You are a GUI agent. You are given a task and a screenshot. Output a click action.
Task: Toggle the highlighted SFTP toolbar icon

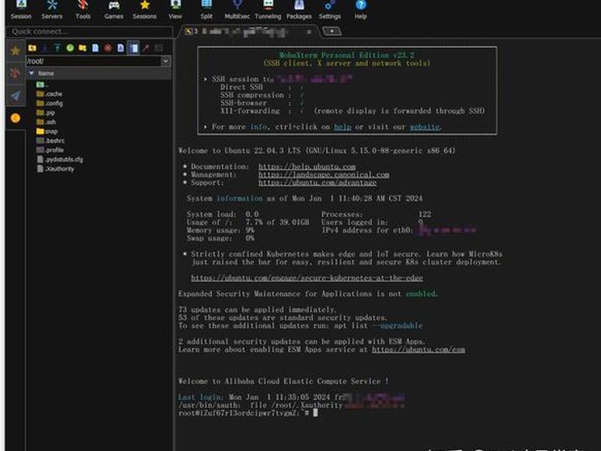[x=134, y=48]
